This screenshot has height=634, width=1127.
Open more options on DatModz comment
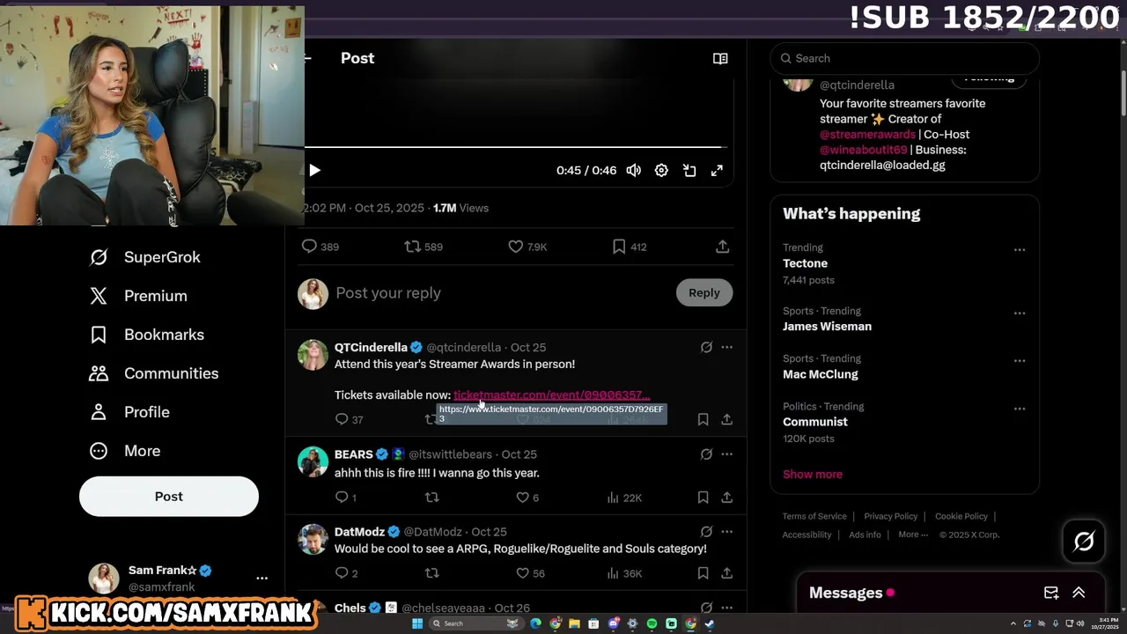[x=726, y=532]
